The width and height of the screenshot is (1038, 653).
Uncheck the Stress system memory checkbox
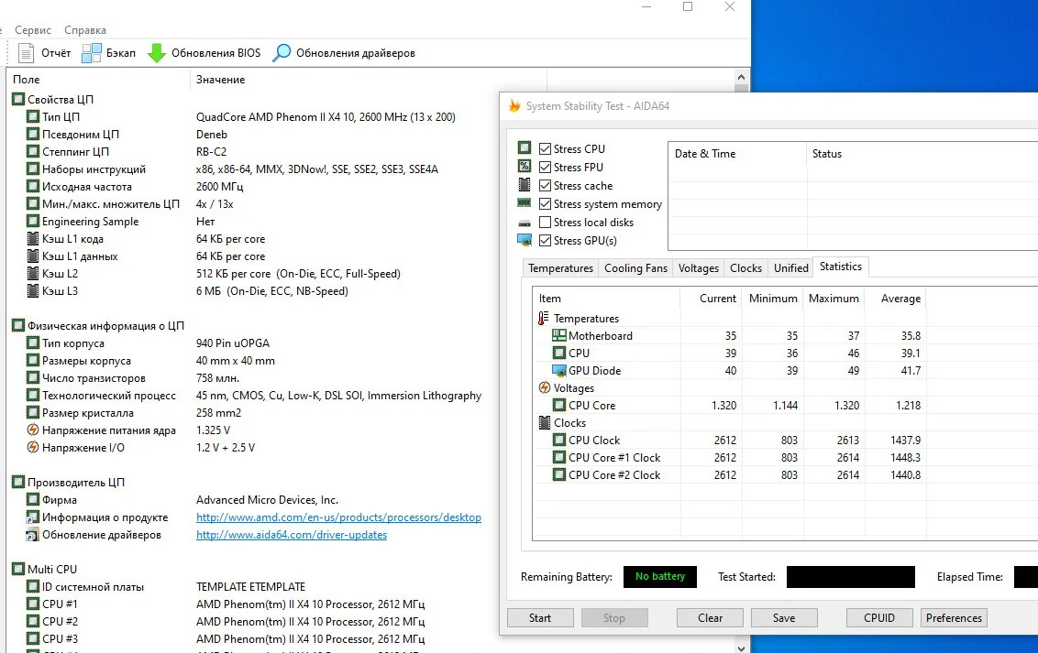click(x=546, y=204)
